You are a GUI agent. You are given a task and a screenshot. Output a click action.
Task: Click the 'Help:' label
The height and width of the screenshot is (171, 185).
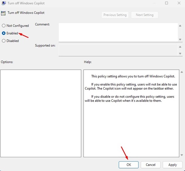(88, 62)
